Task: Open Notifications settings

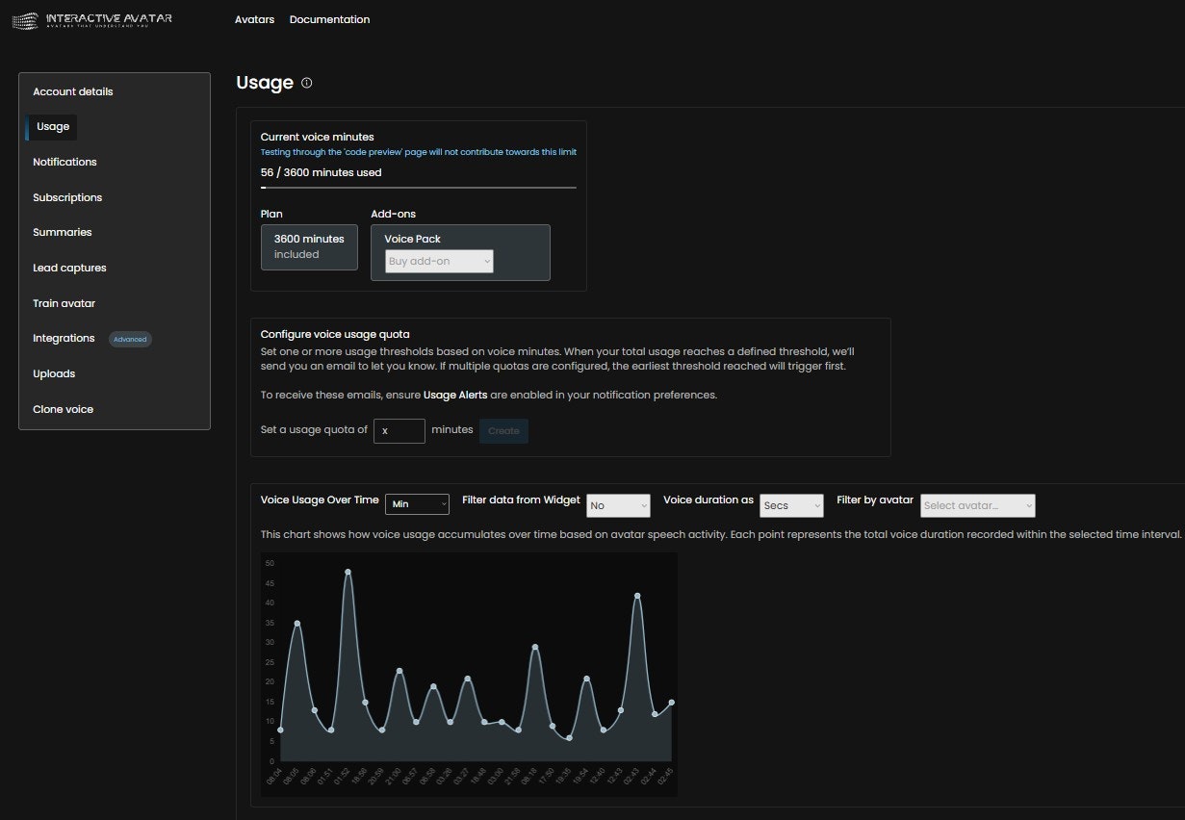Action: 64,162
